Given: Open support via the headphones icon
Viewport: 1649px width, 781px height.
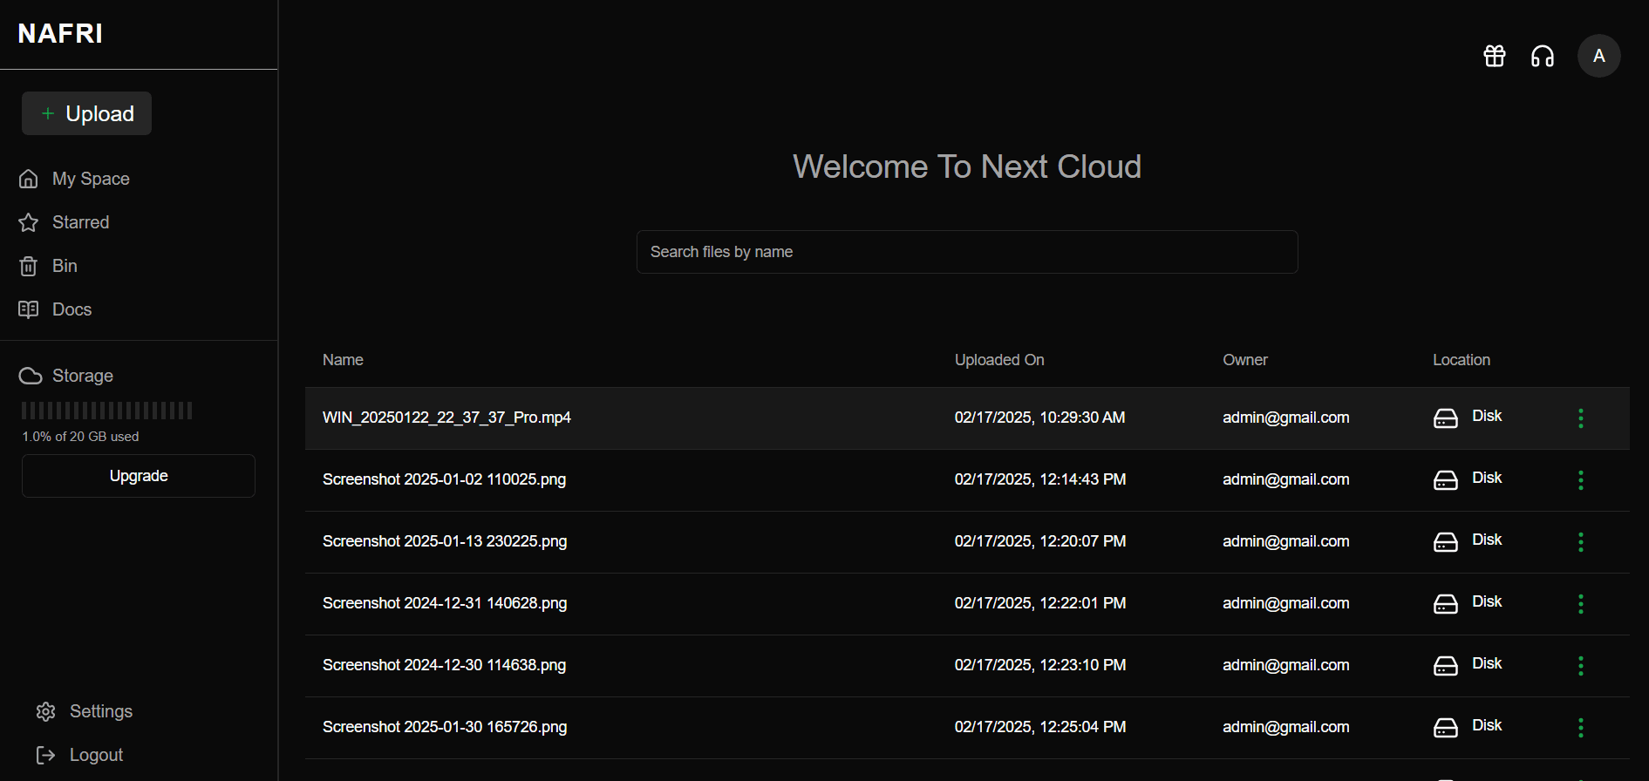Looking at the screenshot, I should click(x=1543, y=56).
